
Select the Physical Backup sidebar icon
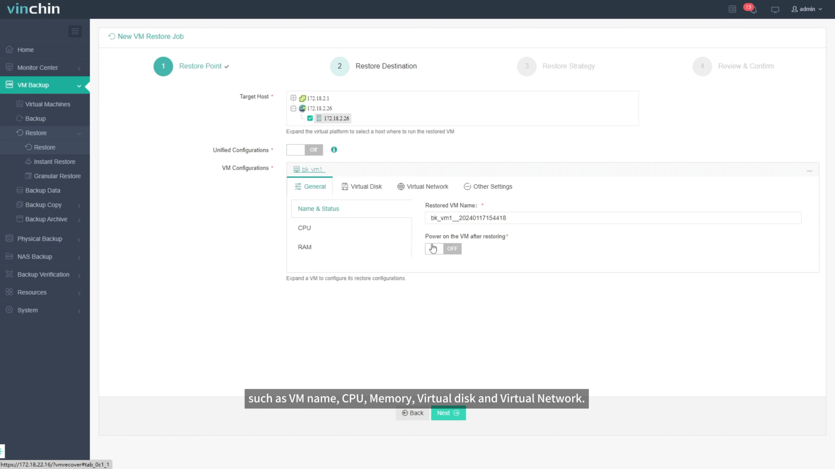pos(9,239)
